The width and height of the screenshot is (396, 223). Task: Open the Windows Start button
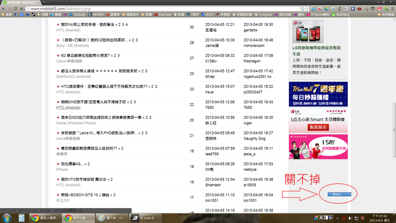click(7, 218)
